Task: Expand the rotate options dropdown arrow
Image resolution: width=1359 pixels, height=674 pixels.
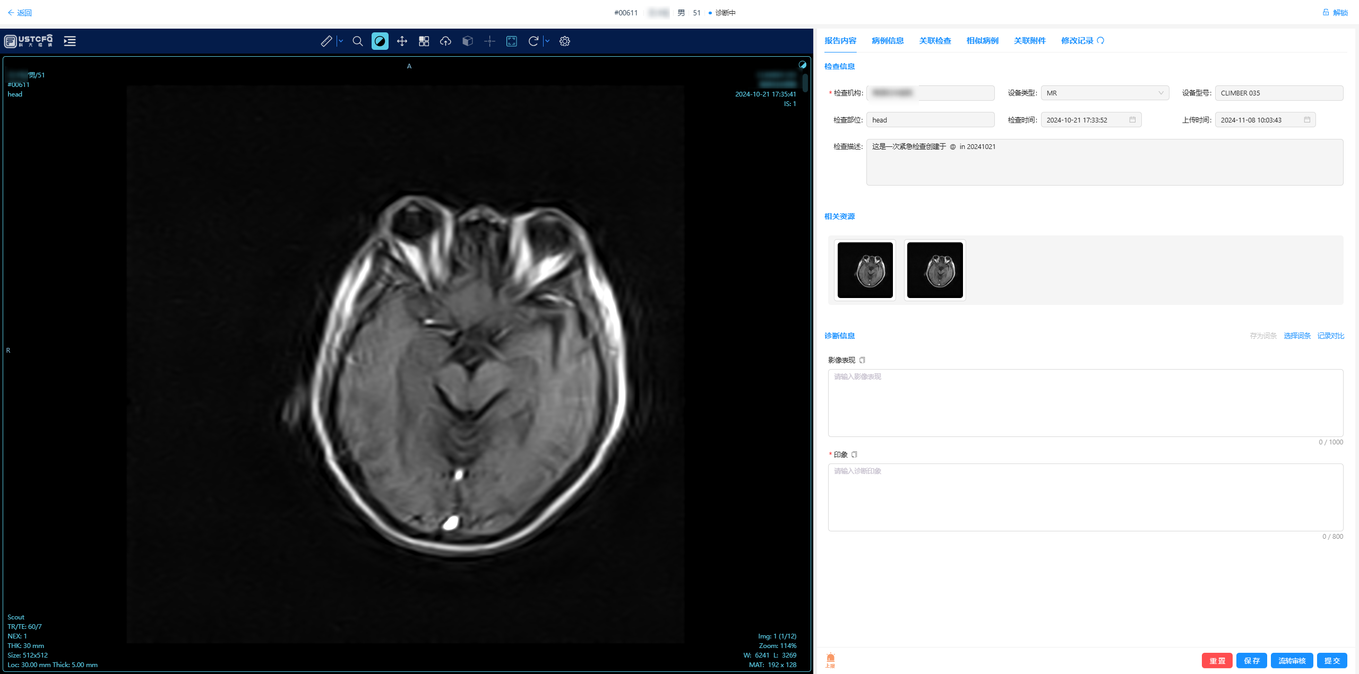Action: pos(547,41)
